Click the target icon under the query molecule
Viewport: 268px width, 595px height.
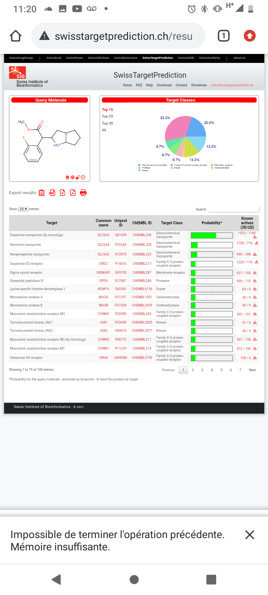tap(73, 177)
